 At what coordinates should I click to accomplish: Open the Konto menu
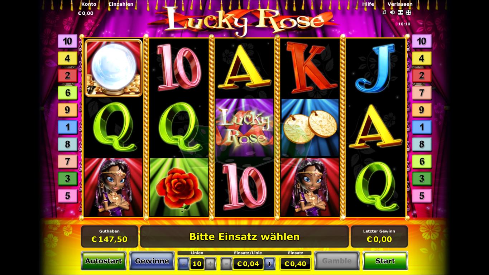[89, 4]
